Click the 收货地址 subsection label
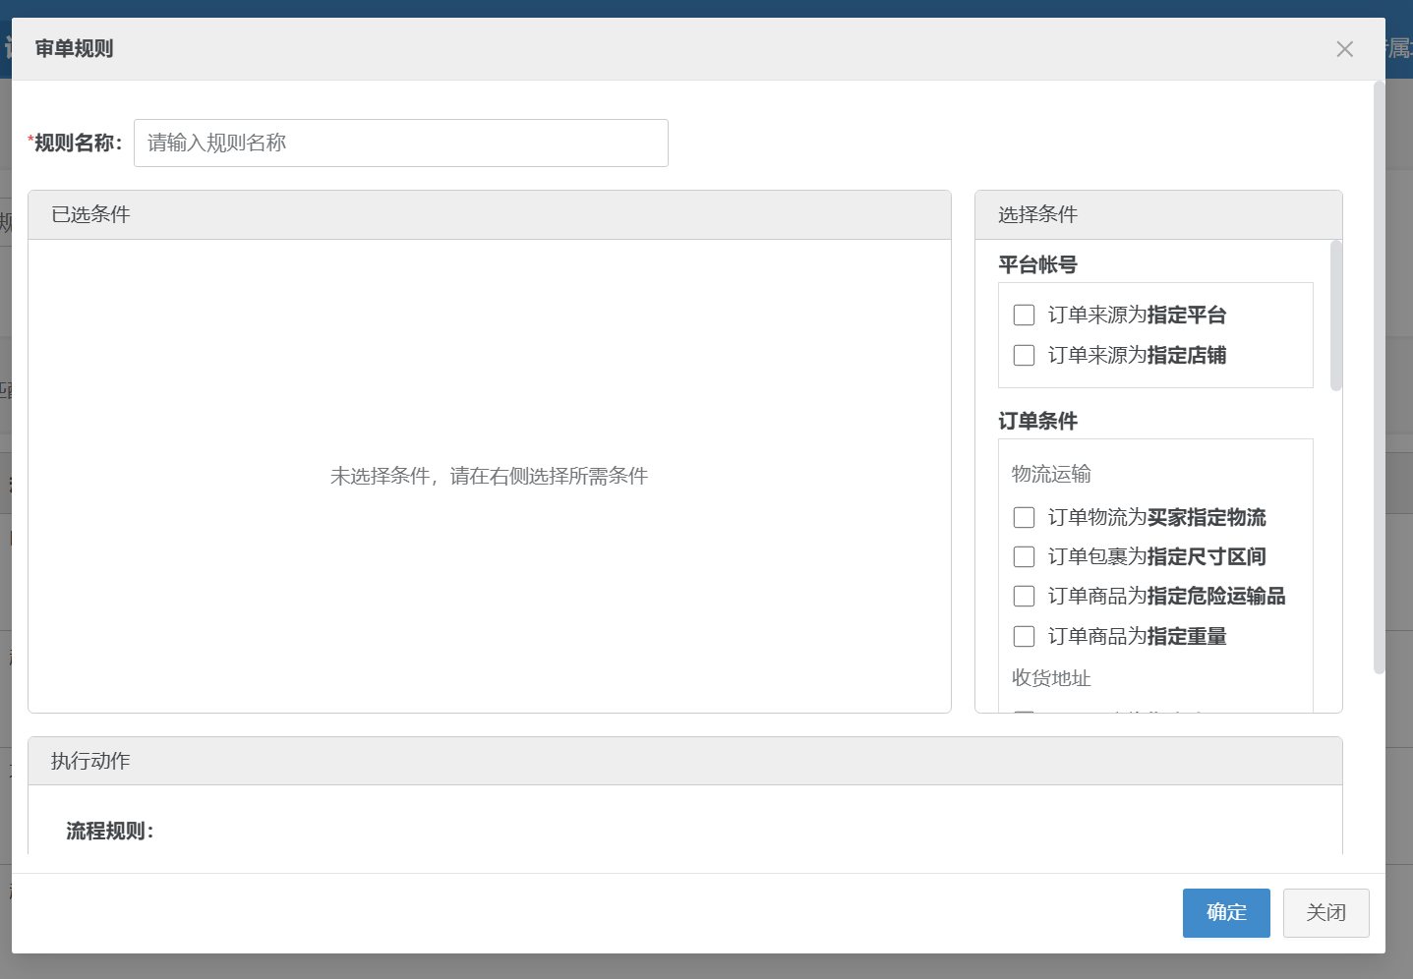This screenshot has height=979, width=1413. coord(1051,677)
